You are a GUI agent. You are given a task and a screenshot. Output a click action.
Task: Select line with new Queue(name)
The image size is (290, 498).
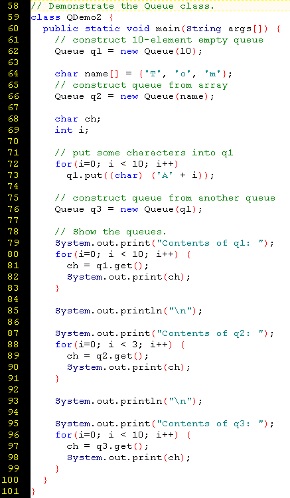click(x=134, y=96)
